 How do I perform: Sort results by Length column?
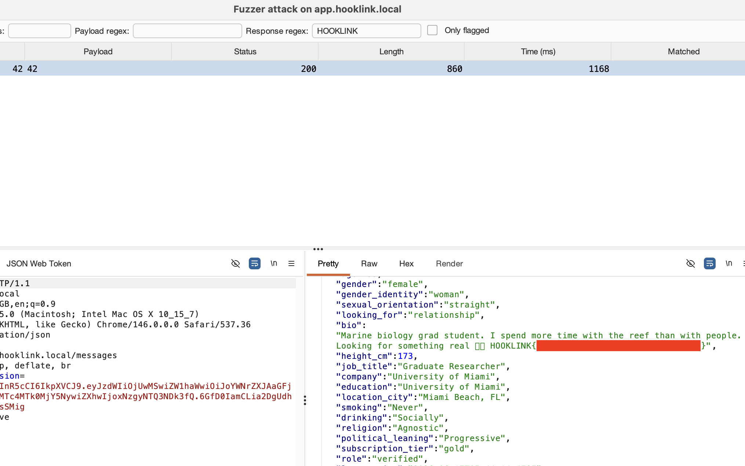coord(391,51)
